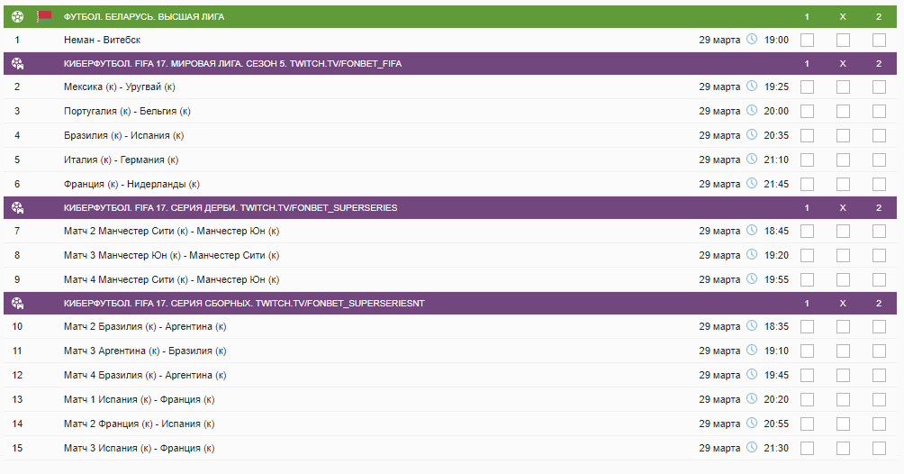The width and height of the screenshot is (904, 474).
Task: Click the football icon in Belarus league header
Action: point(17,16)
